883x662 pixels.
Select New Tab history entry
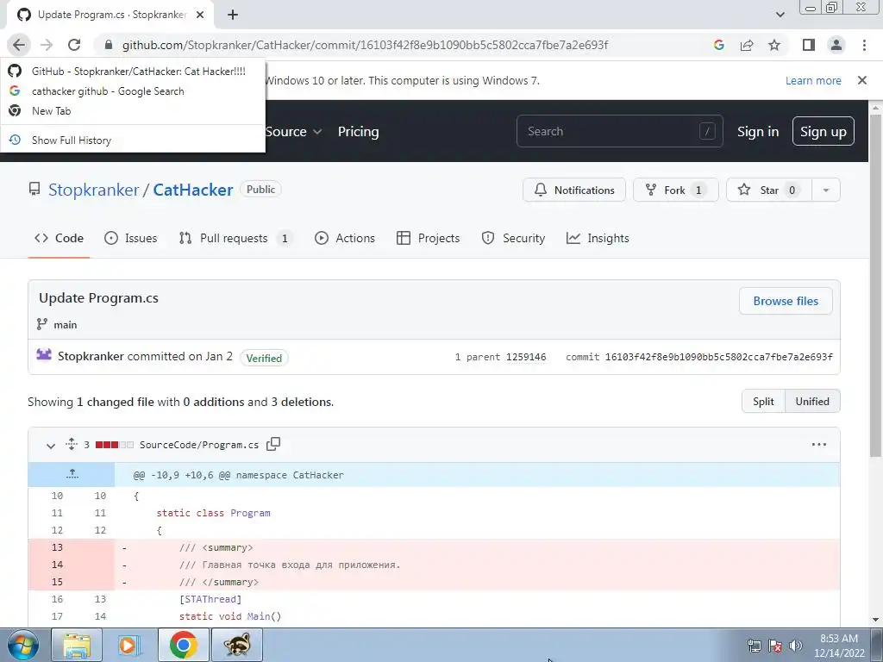pyautogui.click(x=133, y=111)
